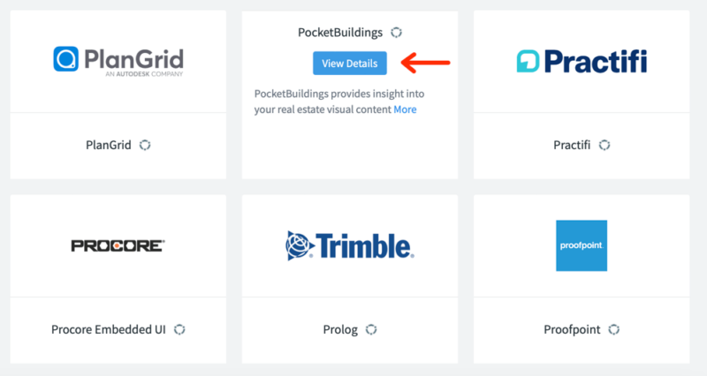
Task: Open the Proofpoint app name label
Action: [x=572, y=330]
